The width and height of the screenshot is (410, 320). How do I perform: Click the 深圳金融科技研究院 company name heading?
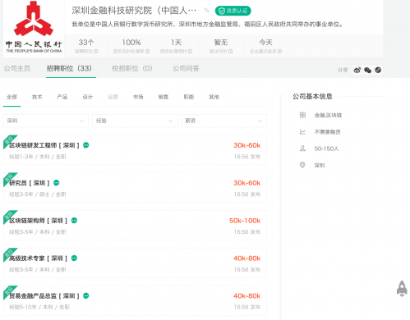click(x=134, y=11)
